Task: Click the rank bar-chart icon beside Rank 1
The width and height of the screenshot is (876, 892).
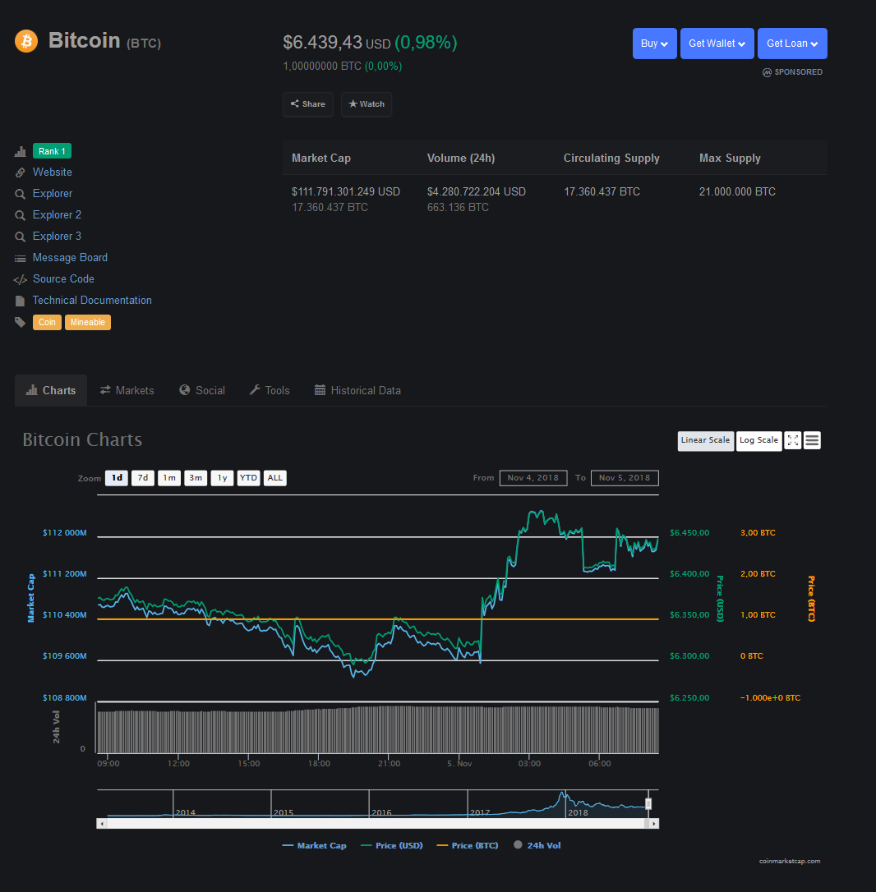Action: tap(20, 151)
